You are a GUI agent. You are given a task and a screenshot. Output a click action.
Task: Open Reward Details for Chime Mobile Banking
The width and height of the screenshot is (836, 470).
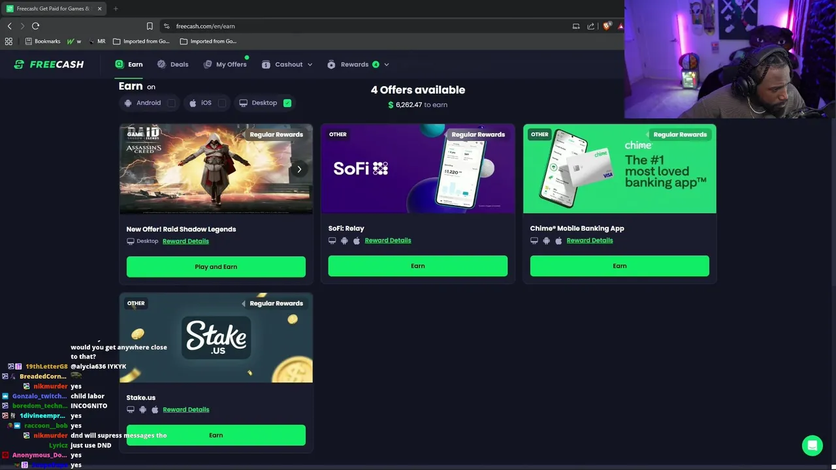coord(590,240)
